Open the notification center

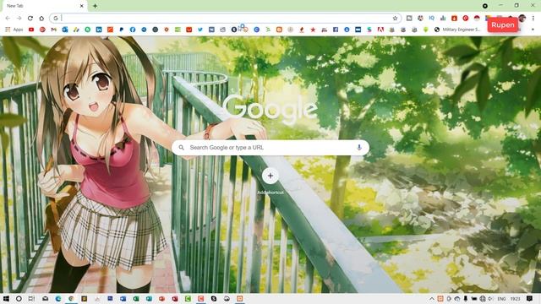[530, 298]
